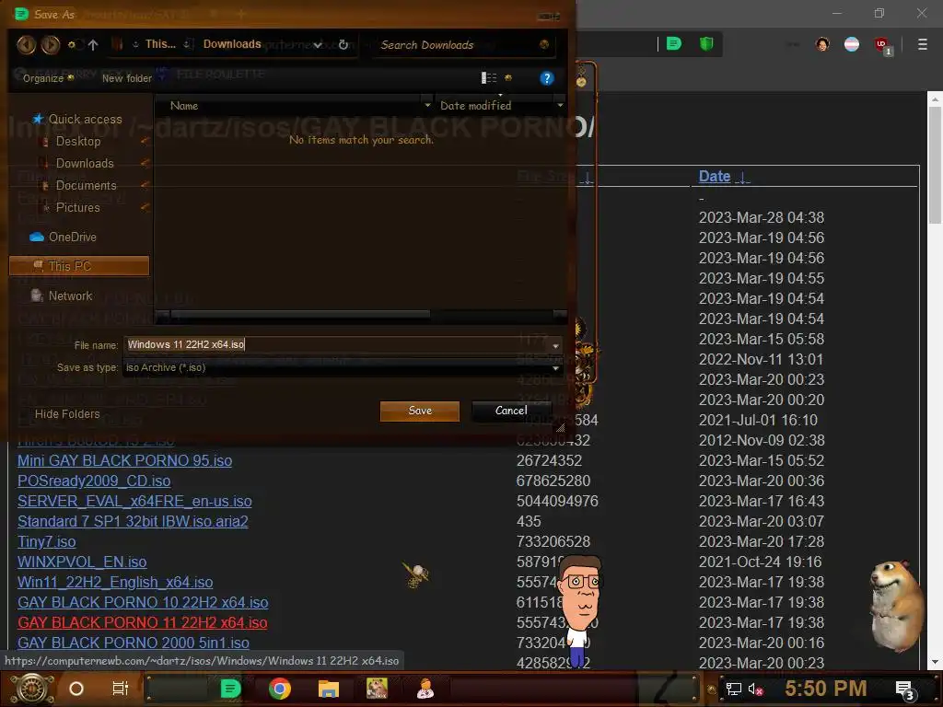Image resolution: width=943 pixels, height=707 pixels.
Task: Open the doctor-figure taskbar app
Action: coord(425,689)
